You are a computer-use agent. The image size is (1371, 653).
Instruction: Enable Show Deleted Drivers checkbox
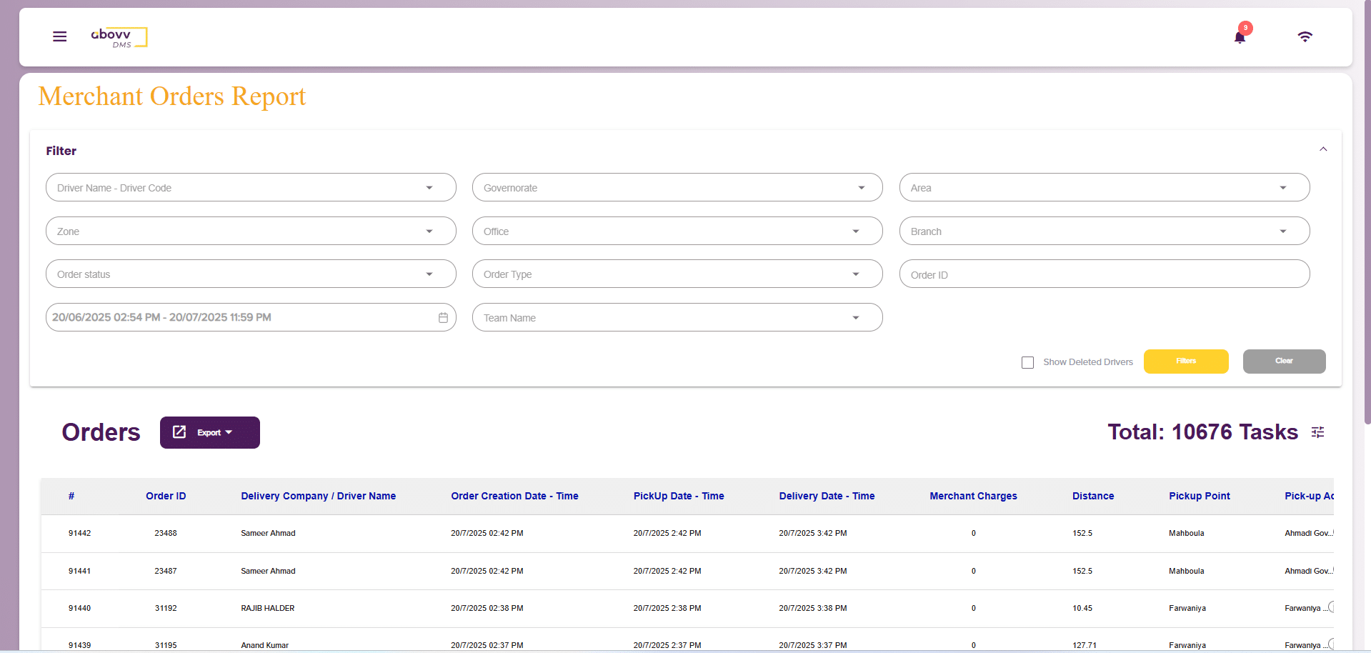(x=1027, y=362)
